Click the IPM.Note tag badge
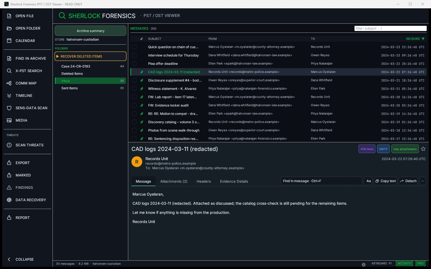 pos(367,149)
